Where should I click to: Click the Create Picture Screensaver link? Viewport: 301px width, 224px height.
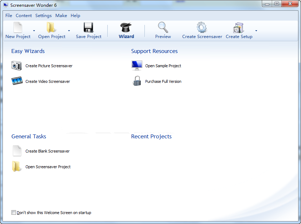point(49,66)
